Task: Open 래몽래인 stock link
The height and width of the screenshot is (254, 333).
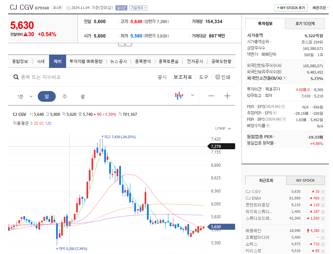Action: 254,231
